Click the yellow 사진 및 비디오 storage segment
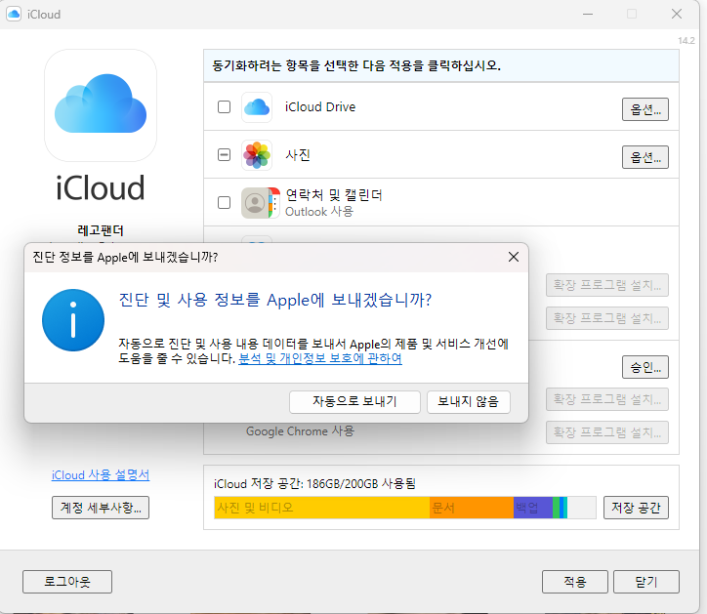Screen dimensions: 707x614 pos(322,508)
